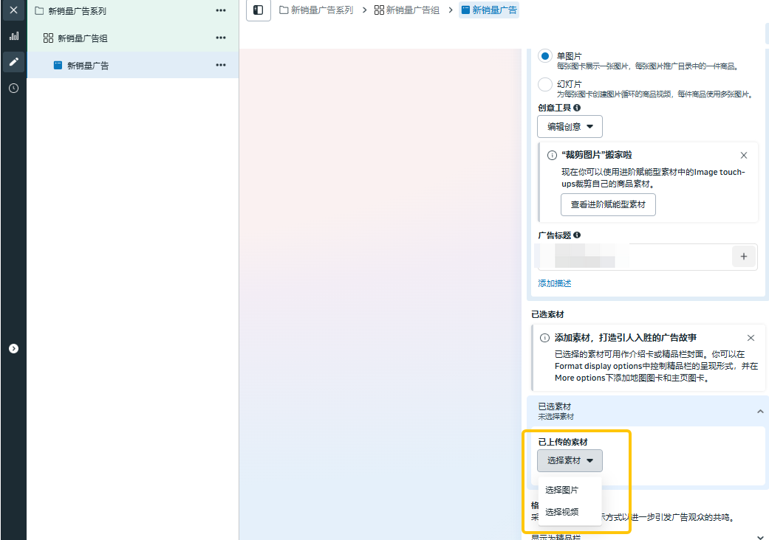Dismiss the 裁剪图片 notice banner
The image size is (769, 540).
tap(744, 155)
